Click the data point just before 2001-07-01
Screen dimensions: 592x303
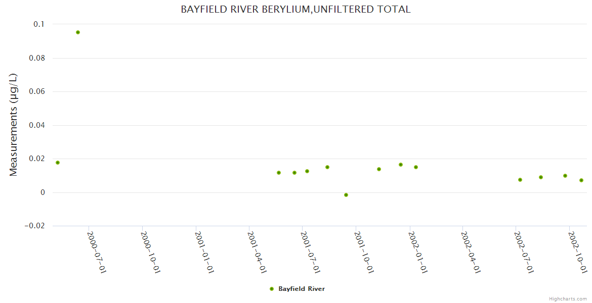coord(294,173)
